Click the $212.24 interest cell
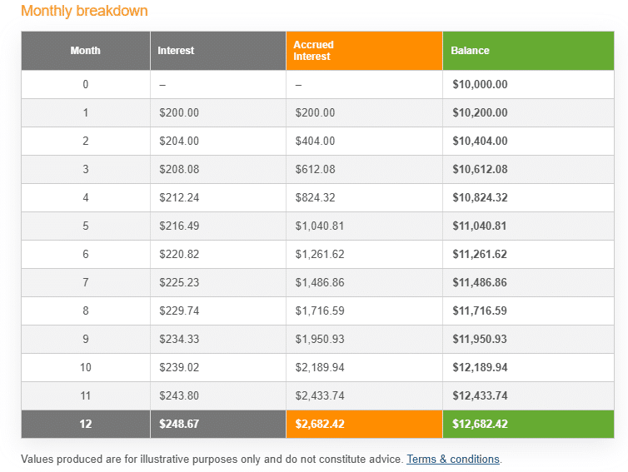Viewport: 628px width, 472px height. click(179, 198)
